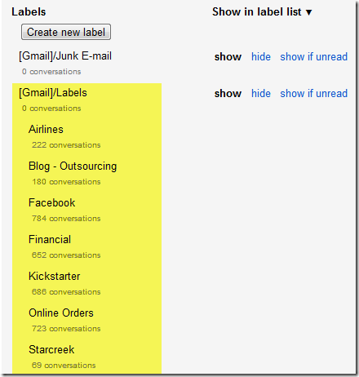This screenshot has height=377, width=359.
Task: Select the Airlines label
Action: tap(46, 129)
